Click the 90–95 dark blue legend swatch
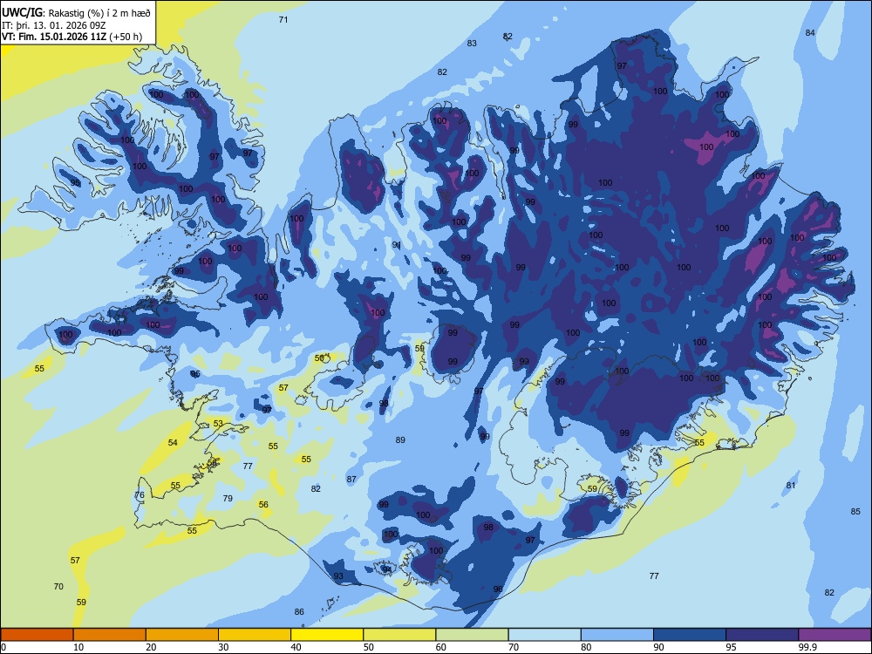872x654 pixels. pos(690,635)
